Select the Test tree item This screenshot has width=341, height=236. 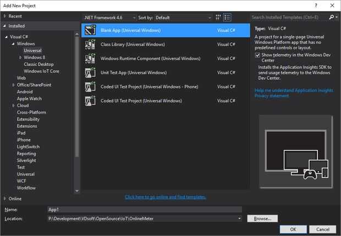click(21, 167)
